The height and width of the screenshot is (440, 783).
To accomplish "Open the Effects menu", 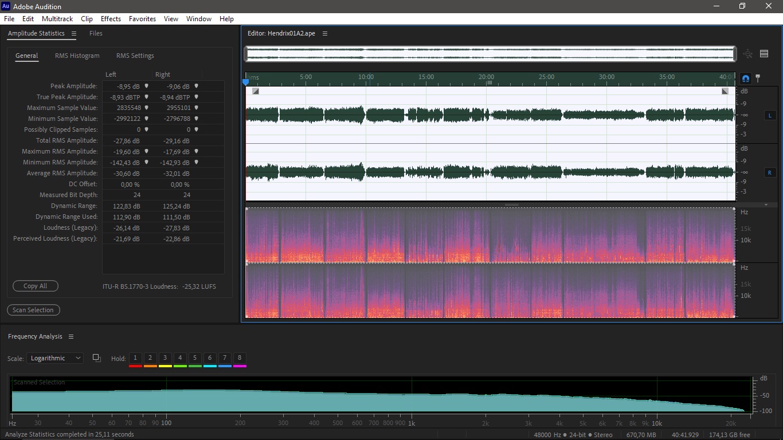I will tap(111, 19).
